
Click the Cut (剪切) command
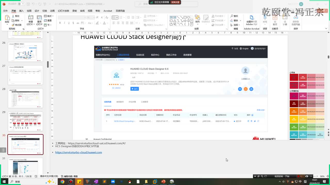point(15,16)
